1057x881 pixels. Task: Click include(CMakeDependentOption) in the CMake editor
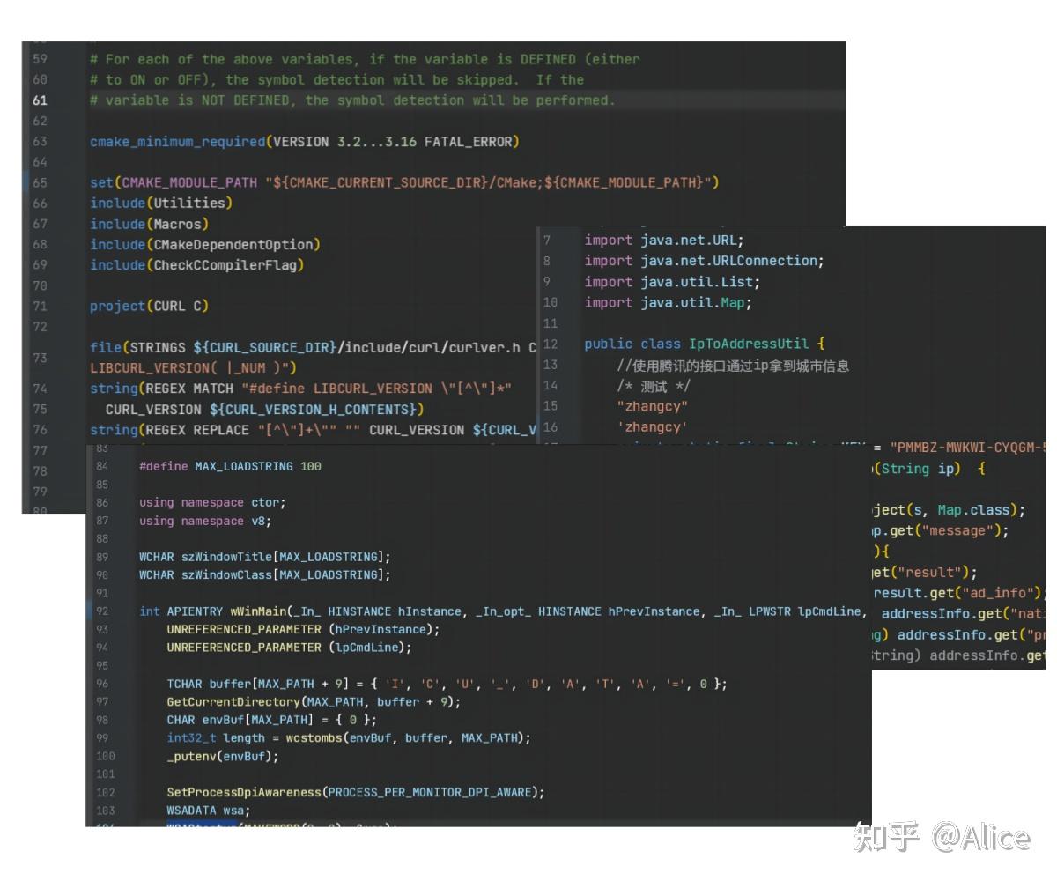205,245
